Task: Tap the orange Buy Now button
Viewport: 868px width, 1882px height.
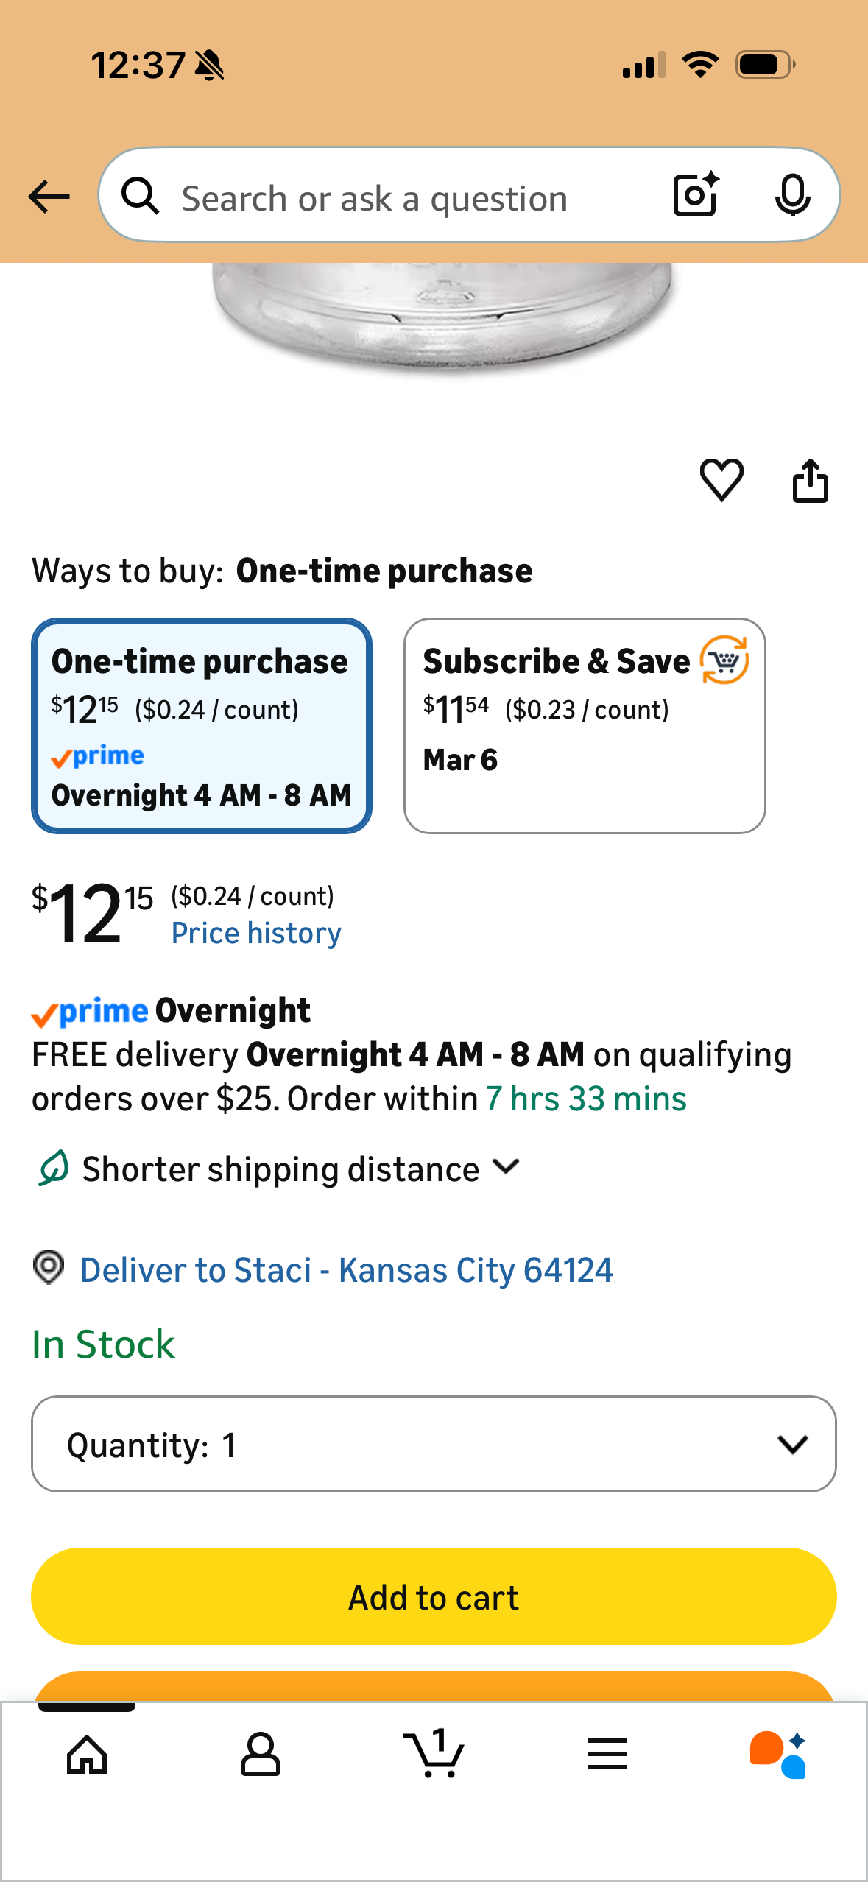Action: point(434,1686)
